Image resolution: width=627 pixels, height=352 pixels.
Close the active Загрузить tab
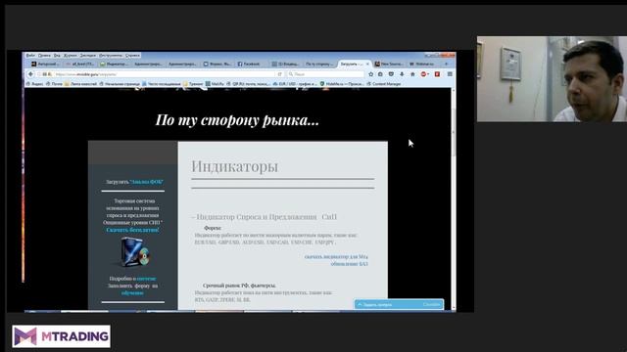(x=368, y=64)
